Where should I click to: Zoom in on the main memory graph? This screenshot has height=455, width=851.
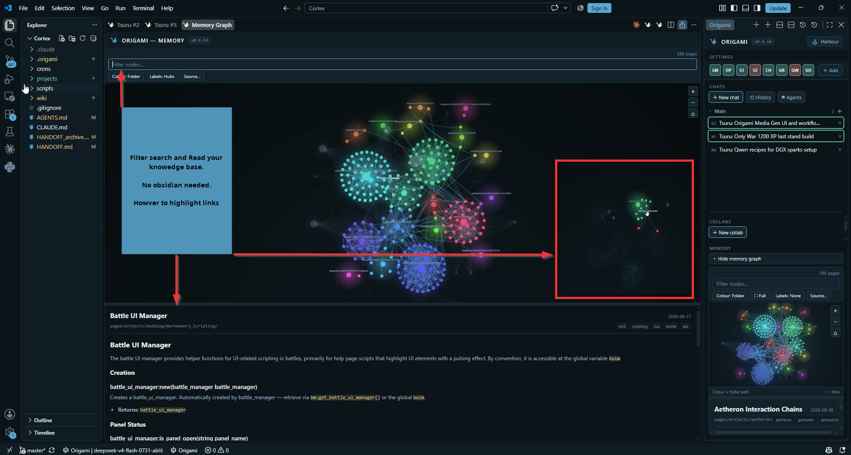[x=693, y=91]
